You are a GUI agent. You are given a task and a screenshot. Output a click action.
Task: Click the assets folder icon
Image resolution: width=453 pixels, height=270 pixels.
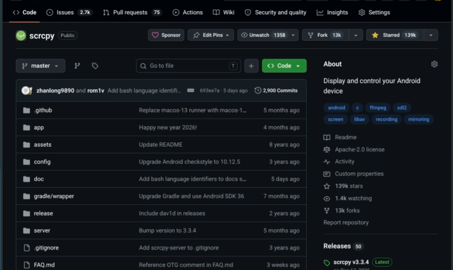26,145
